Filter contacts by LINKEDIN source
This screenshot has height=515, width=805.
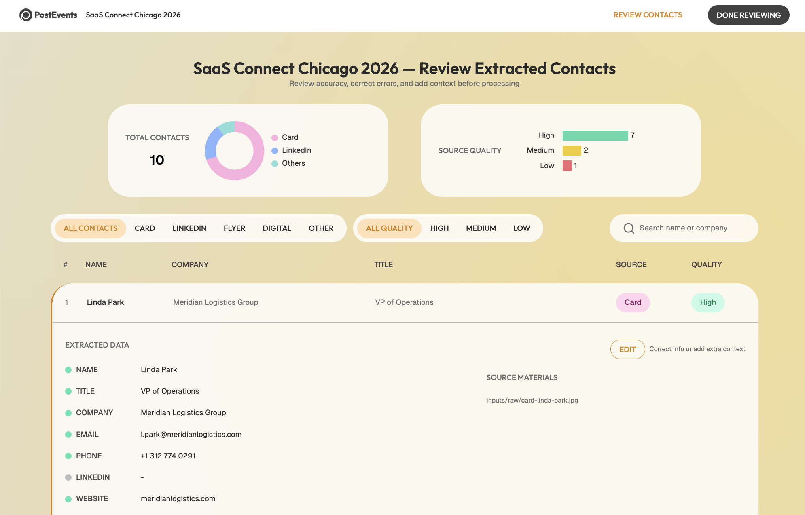click(x=189, y=228)
